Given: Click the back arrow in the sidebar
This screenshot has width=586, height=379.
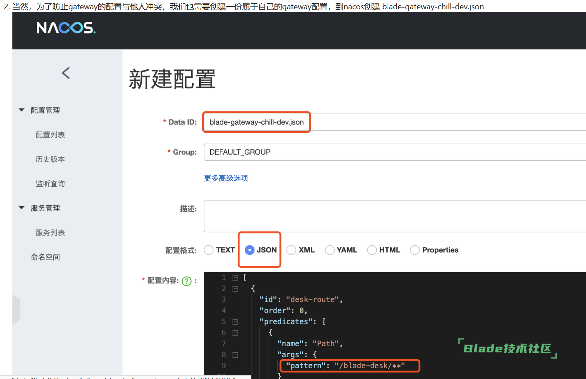Looking at the screenshot, I should click(66, 73).
